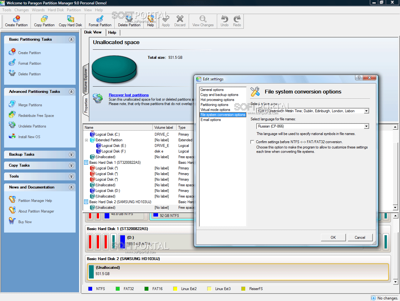Click the Linux Ext2 yellow legend swatch
This screenshot has width=400, height=301.
(175, 289)
